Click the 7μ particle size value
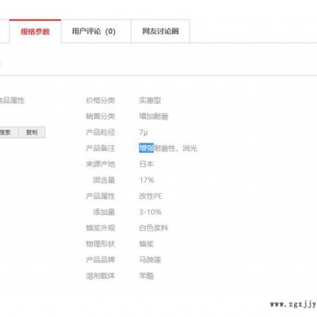 (143, 132)
